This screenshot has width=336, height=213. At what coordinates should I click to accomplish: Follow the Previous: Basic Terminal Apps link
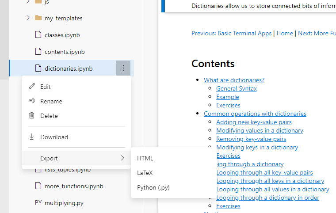coord(231,33)
